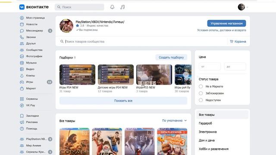Click the Вы подписаны subscription status
The width and height of the screenshot is (276, 155).
tap(87, 30)
